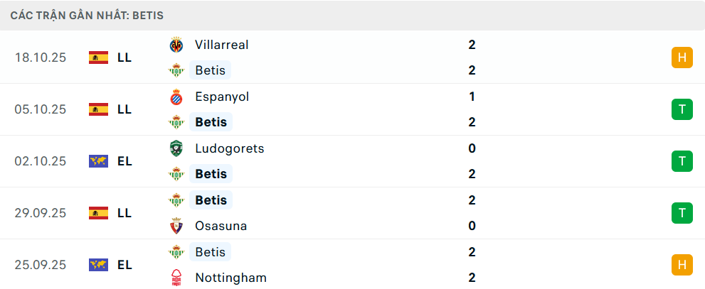Open the Espanyol team link
Viewport: 705px width, 289px height.
point(221,97)
